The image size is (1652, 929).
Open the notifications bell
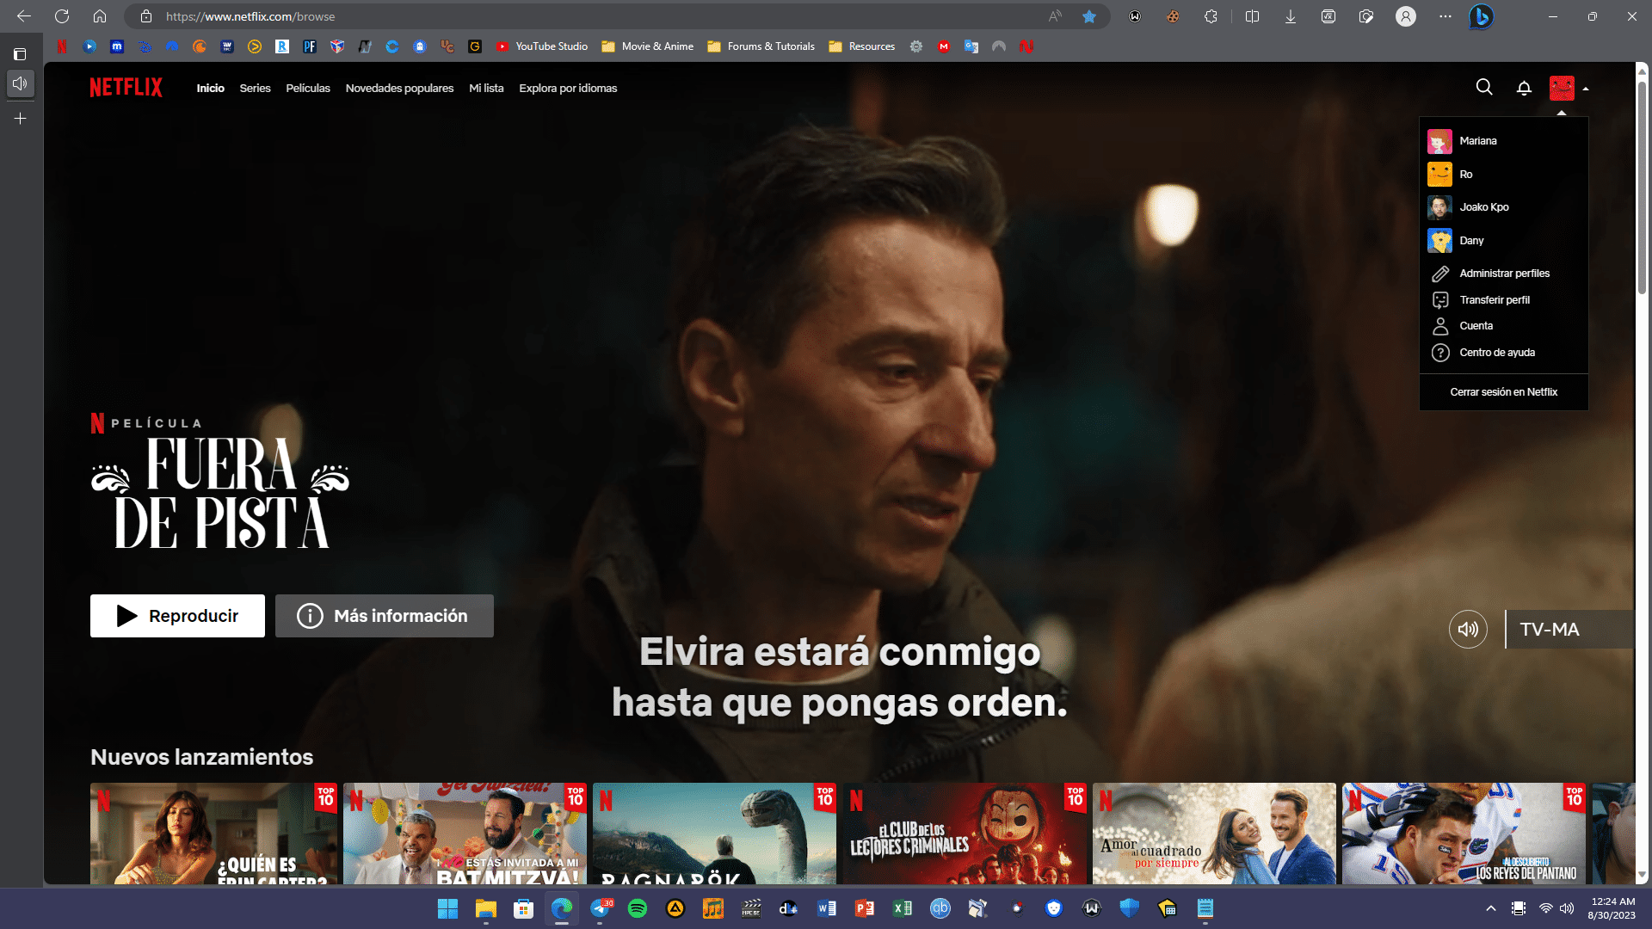[1524, 88]
